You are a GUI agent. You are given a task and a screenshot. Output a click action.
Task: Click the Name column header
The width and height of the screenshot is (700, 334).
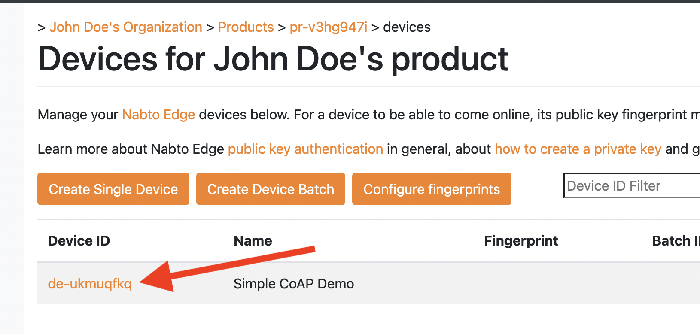[x=253, y=241]
